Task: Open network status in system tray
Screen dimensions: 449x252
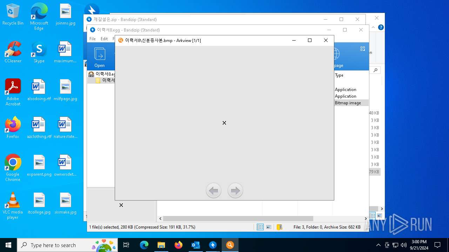Action: coord(395,245)
